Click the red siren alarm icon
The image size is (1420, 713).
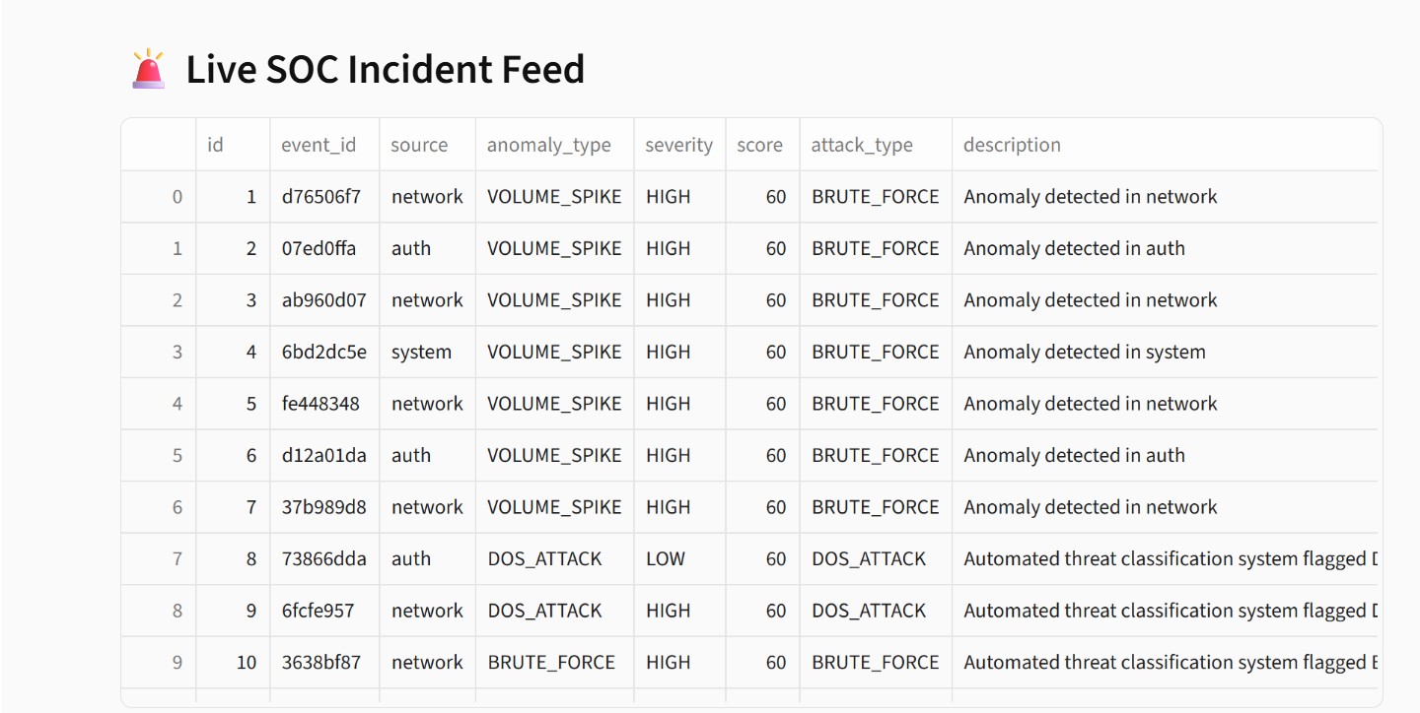149,69
